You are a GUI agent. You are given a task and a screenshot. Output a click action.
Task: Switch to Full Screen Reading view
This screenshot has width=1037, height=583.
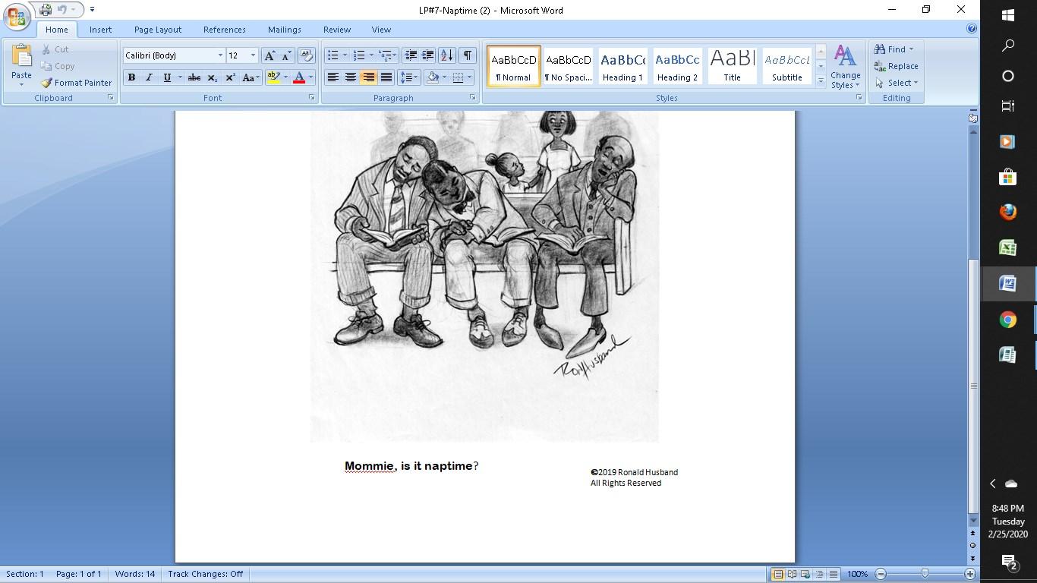coord(792,574)
